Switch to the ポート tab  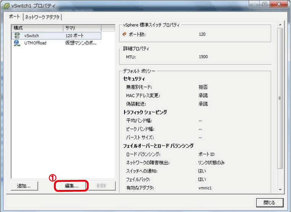pos(15,17)
